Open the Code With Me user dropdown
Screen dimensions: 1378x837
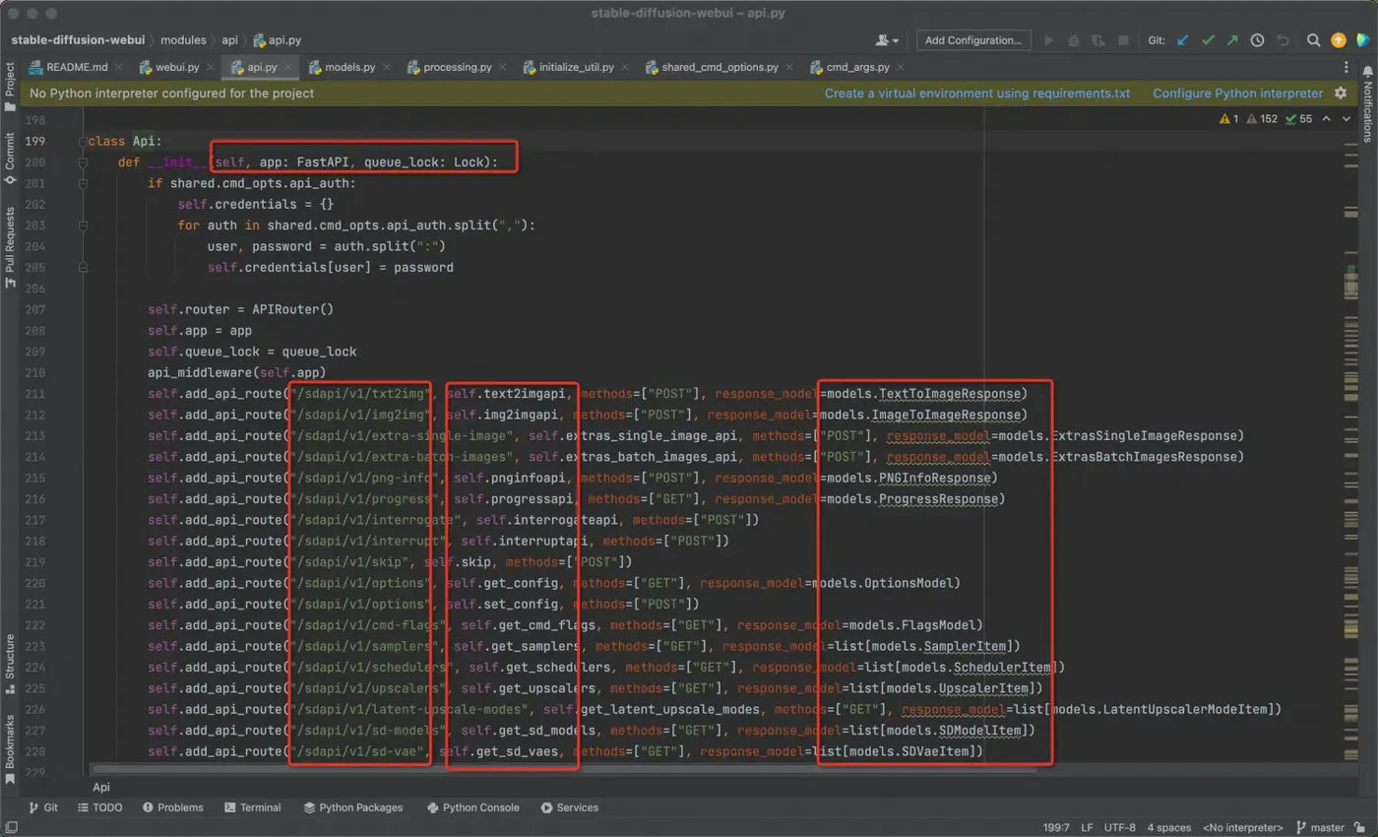pyautogui.click(x=886, y=40)
